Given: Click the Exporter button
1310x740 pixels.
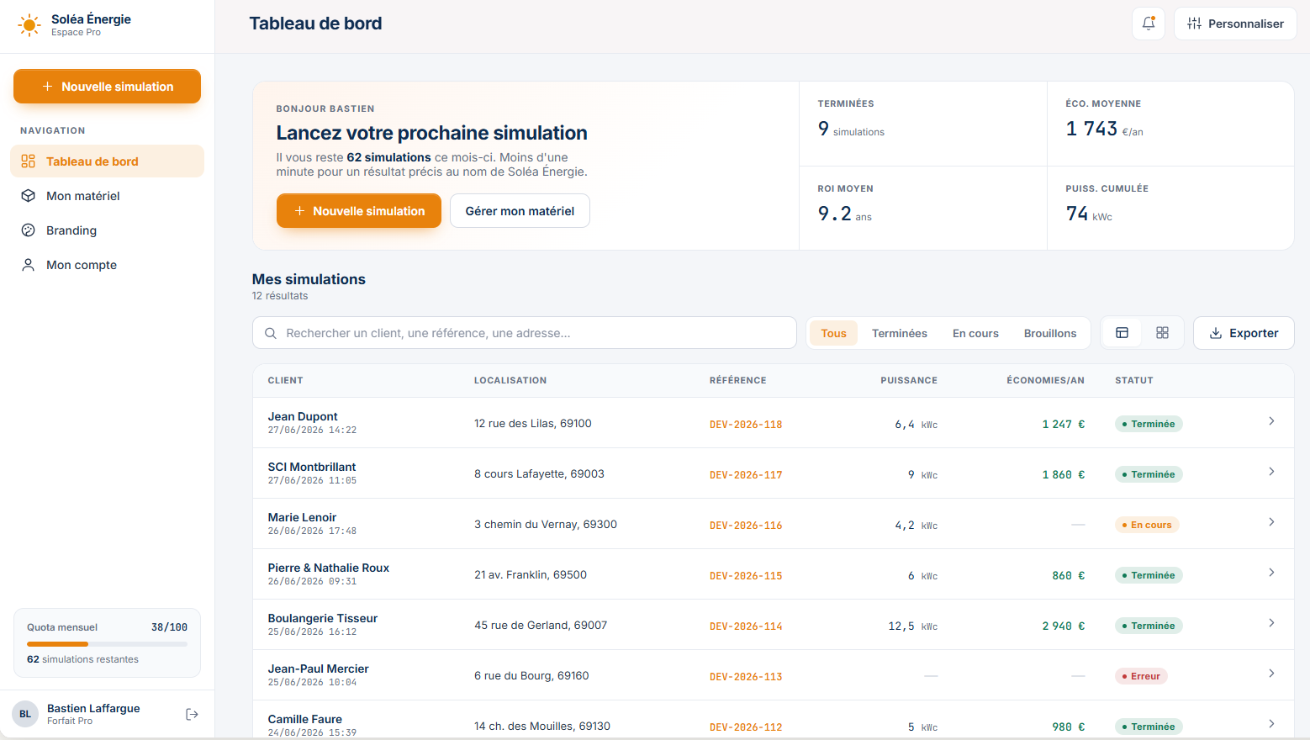Looking at the screenshot, I should point(1244,333).
